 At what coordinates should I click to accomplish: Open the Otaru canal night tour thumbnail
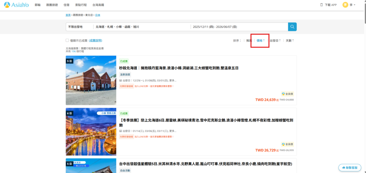pos(91,132)
